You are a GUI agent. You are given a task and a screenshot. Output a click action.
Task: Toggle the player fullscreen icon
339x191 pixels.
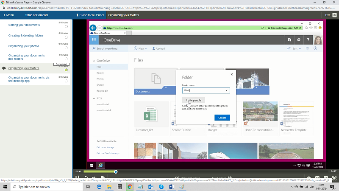coord(334,178)
